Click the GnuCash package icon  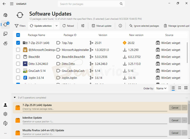pyautogui.click(x=25, y=71)
